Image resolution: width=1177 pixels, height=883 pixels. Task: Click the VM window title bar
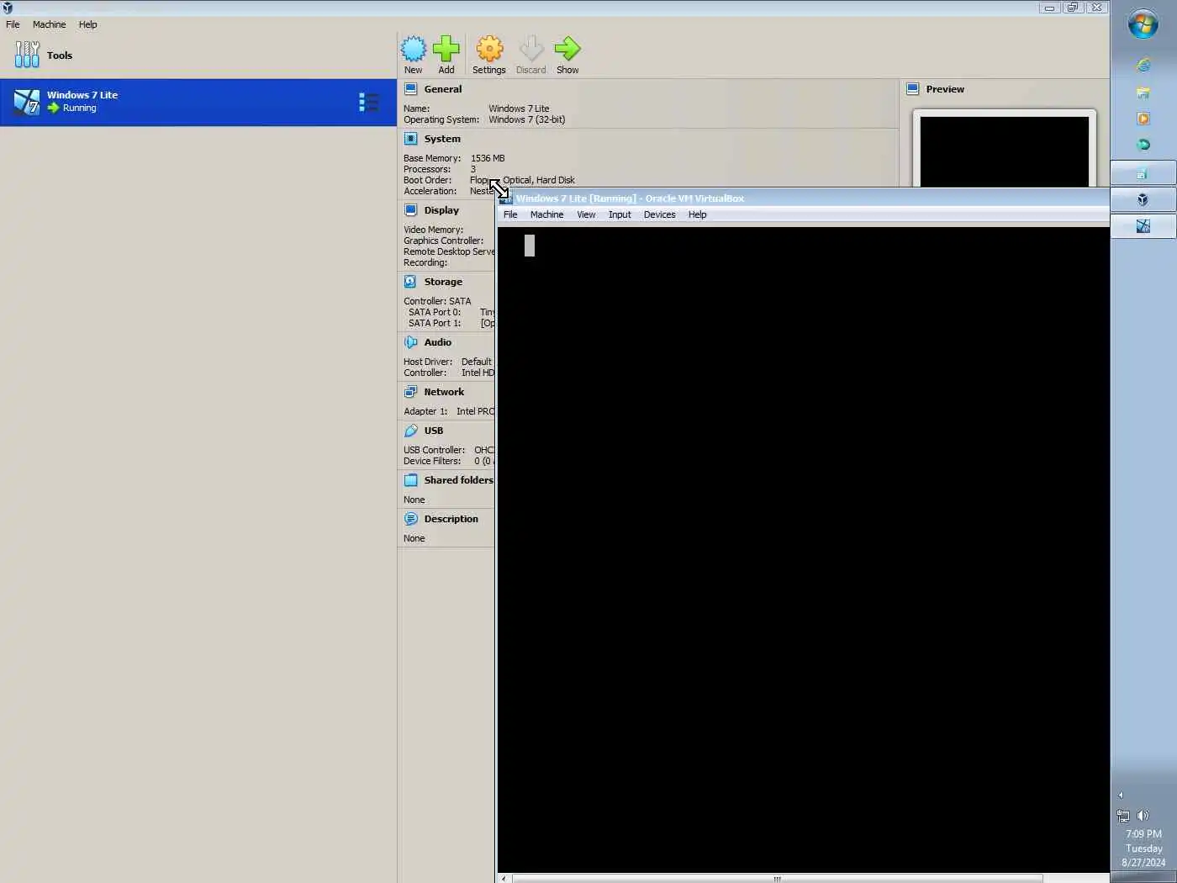pyautogui.click(x=803, y=198)
